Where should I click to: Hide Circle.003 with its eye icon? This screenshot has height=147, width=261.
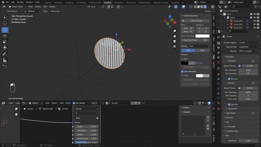point(254,21)
